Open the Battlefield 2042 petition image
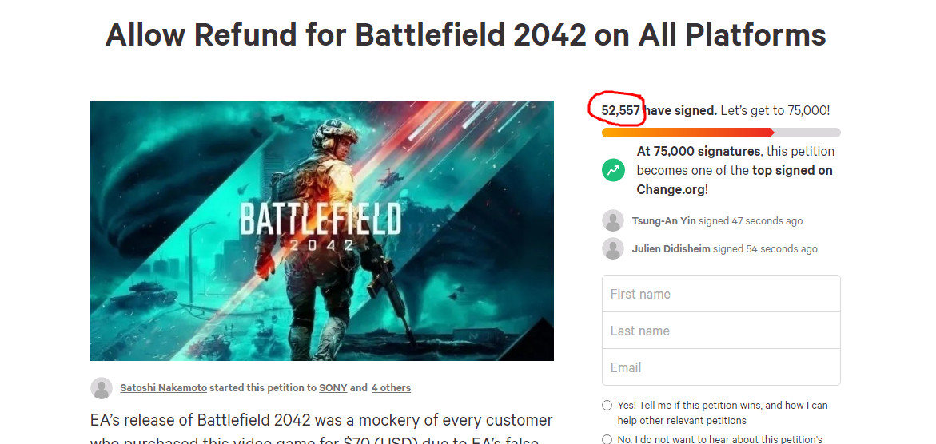This screenshot has width=936, height=444. pos(321,231)
